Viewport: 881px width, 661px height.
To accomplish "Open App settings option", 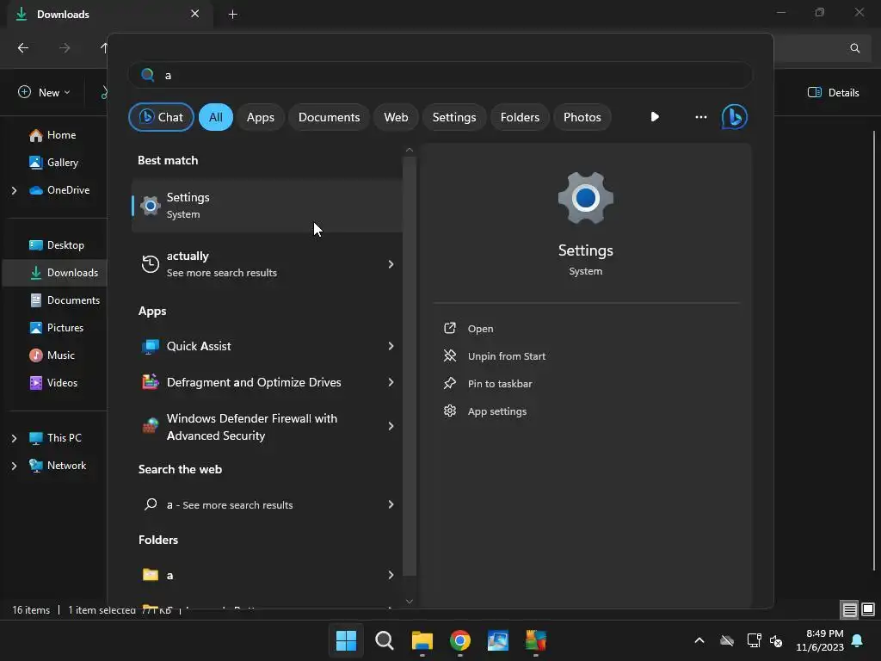I will (496, 411).
